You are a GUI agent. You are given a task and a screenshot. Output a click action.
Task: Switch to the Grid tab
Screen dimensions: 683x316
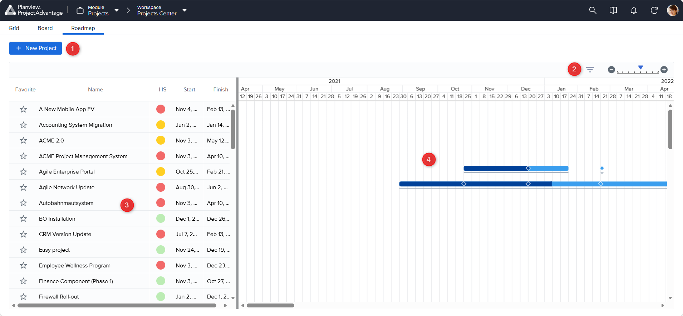[x=14, y=28]
